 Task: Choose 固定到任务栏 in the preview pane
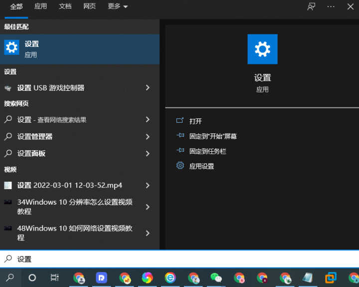(x=207, y=151)
